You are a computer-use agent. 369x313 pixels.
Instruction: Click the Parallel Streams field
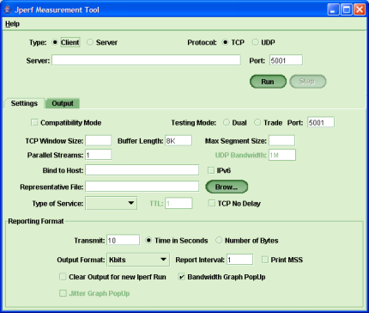point(99,155)
